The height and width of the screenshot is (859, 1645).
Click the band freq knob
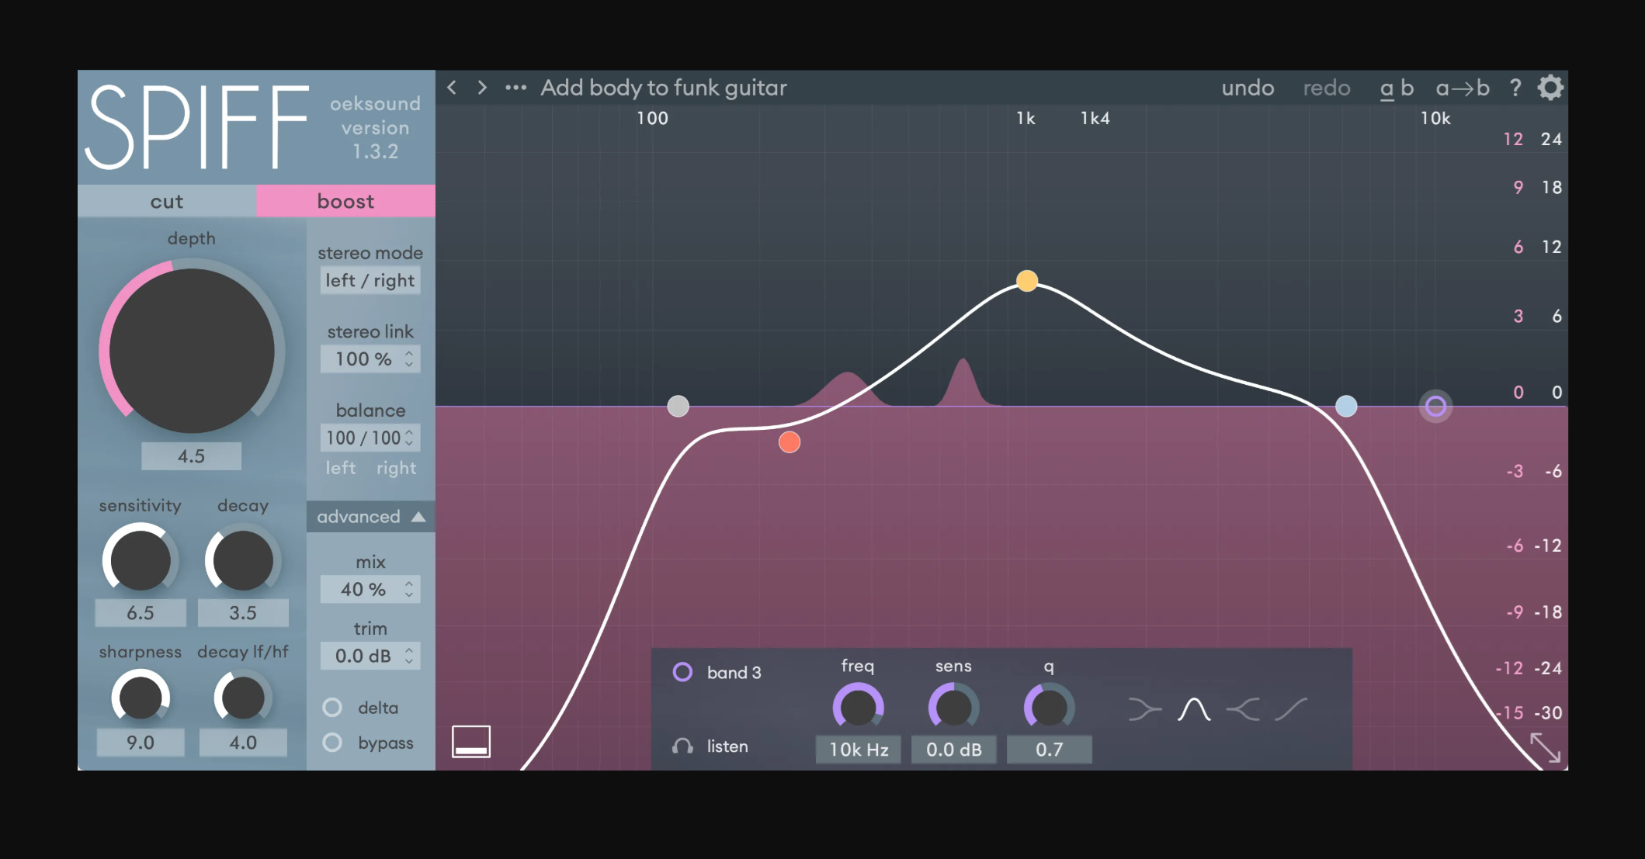[x=858, y=707]
